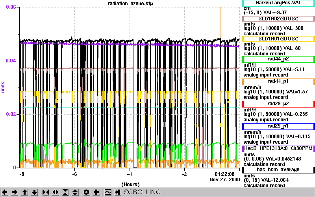Screen dimensions: 315x197
Task: Select the HaGenTargPos.VAL curve legend
Action: (x=278, y=3)
